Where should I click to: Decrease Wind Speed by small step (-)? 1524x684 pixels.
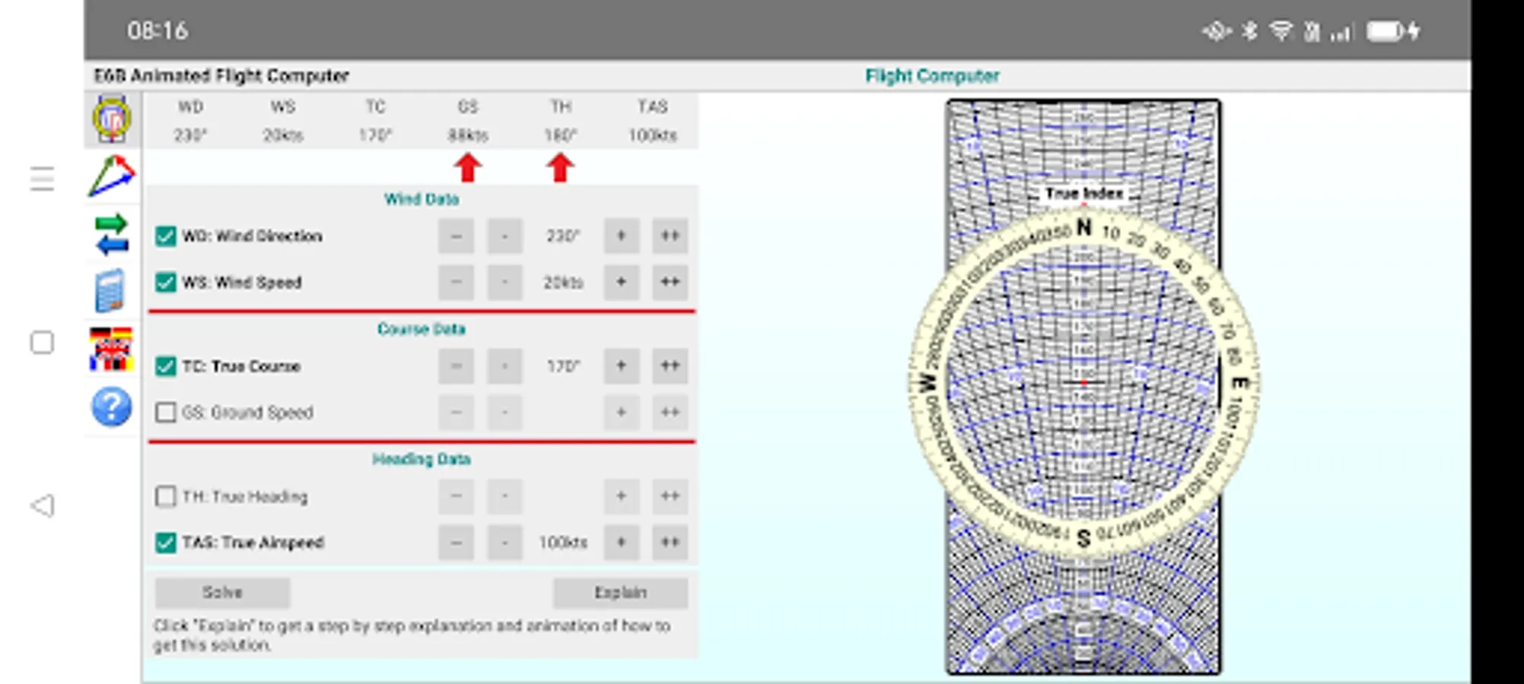504,283
